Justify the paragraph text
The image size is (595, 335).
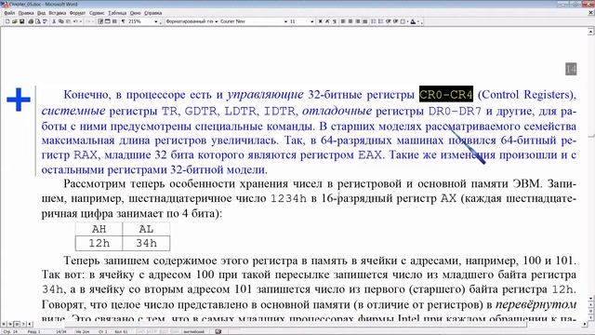point(365,21)
